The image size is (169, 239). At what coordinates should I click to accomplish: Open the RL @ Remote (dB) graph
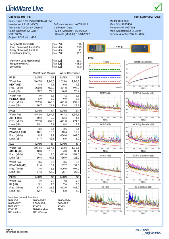[x=143, y=200]
